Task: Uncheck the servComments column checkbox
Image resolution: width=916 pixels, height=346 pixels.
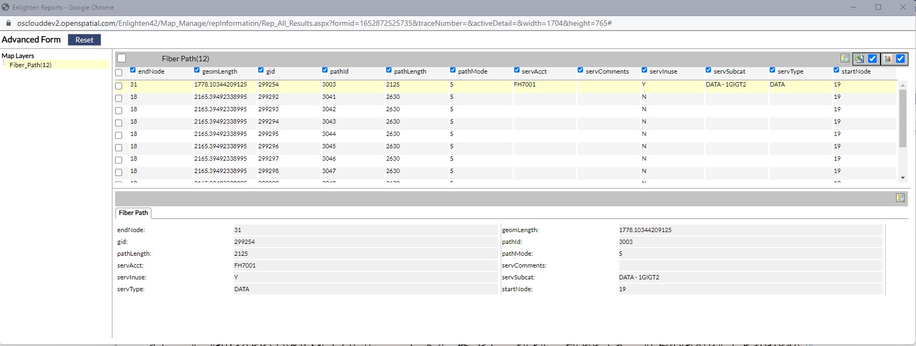Action: pyautogui.click(x=580, y=70)
